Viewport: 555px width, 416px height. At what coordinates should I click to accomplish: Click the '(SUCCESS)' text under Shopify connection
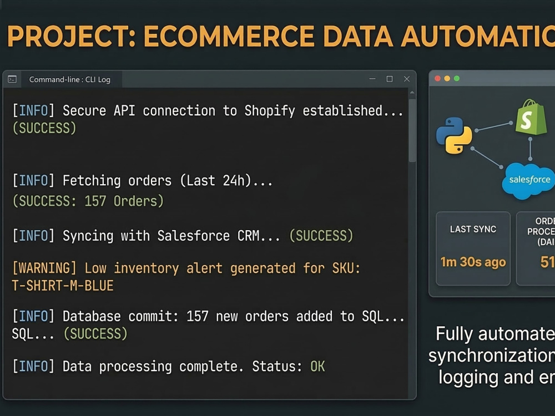[44, 128]
